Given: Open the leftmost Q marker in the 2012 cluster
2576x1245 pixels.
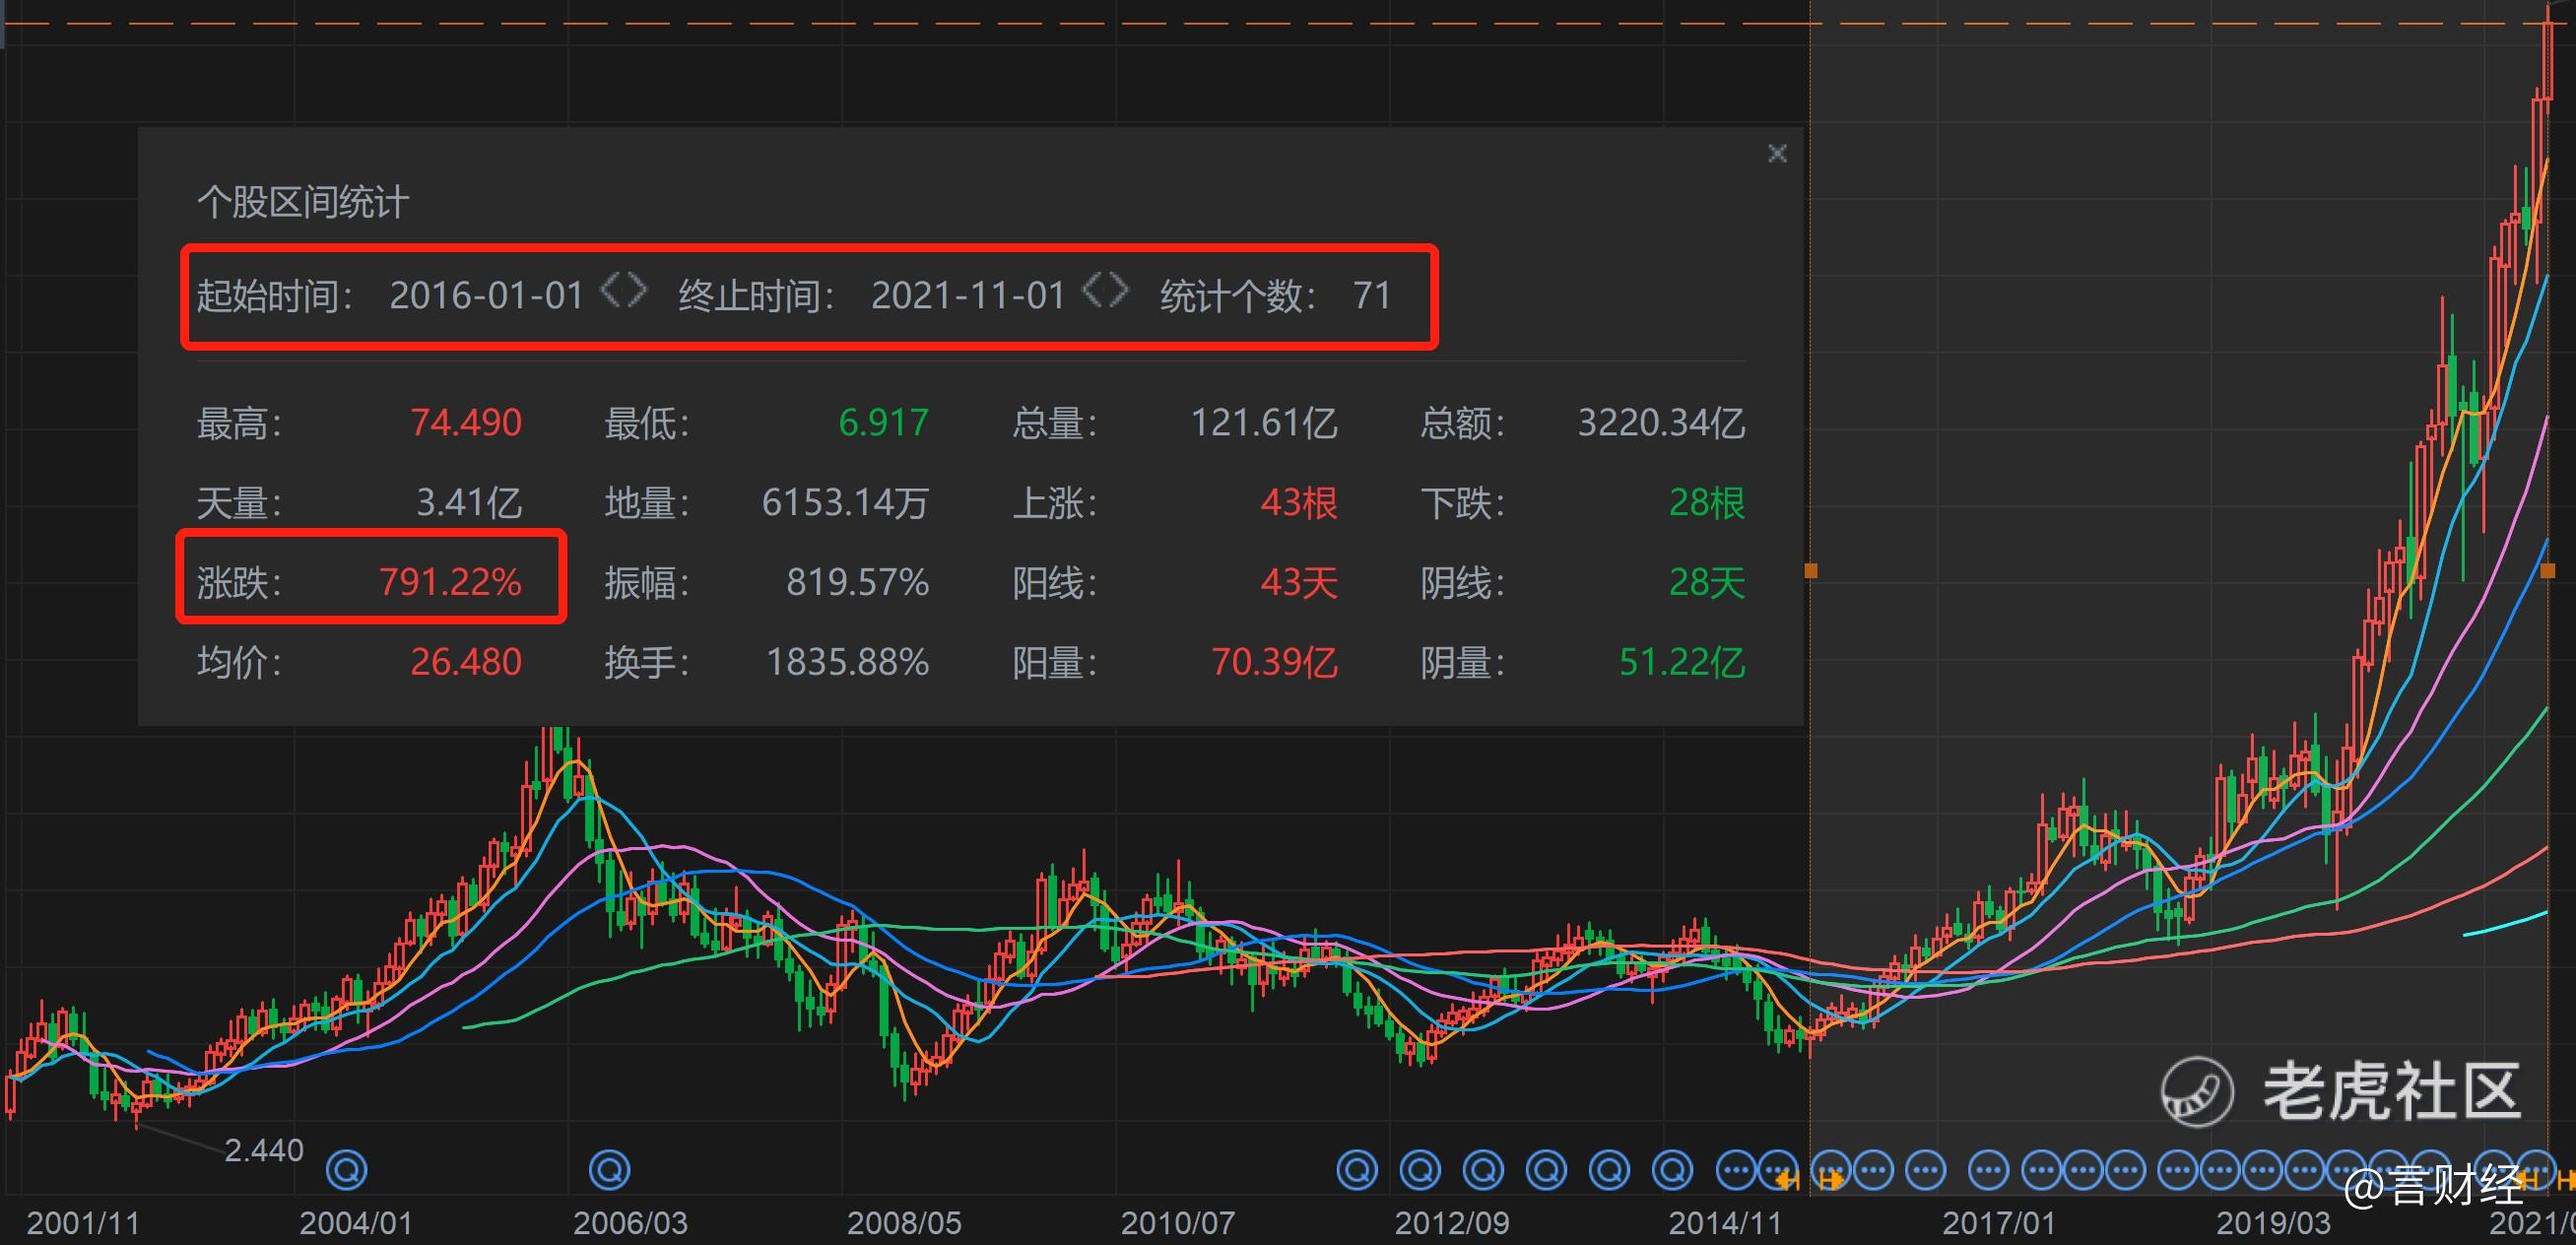Looking at the screenshot, I should point(1357,1169).
